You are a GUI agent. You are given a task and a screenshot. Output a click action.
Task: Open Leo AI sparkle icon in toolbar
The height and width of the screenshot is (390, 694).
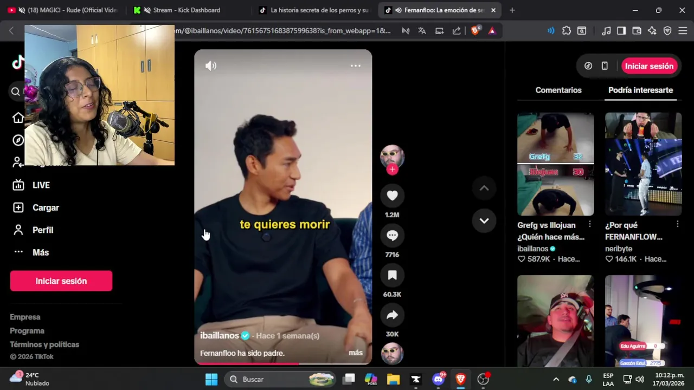tap(652, 31)
